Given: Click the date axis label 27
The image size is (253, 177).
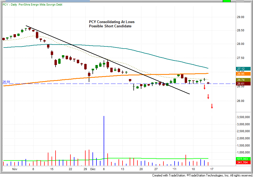Looking at the screenshot, I should tap(156, 169).
